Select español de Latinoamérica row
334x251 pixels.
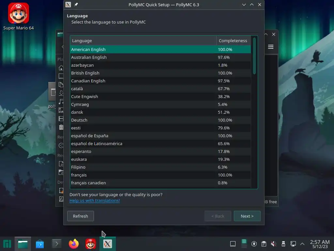point(160,144)
